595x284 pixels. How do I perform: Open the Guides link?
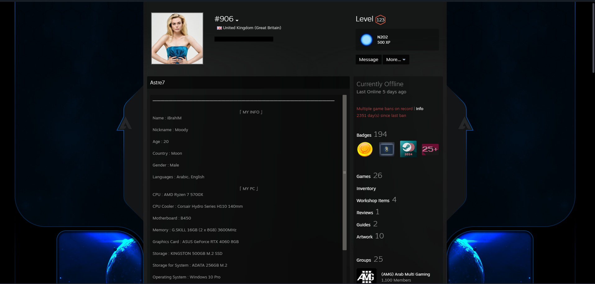(363, 225)
